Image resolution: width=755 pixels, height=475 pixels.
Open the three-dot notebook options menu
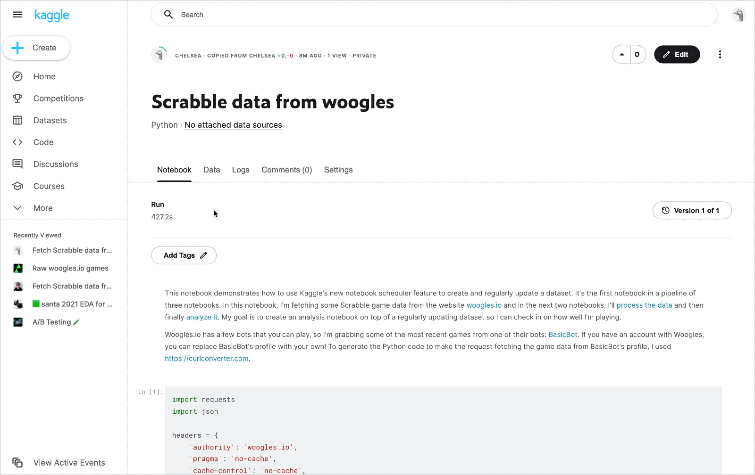coord(720,55)
